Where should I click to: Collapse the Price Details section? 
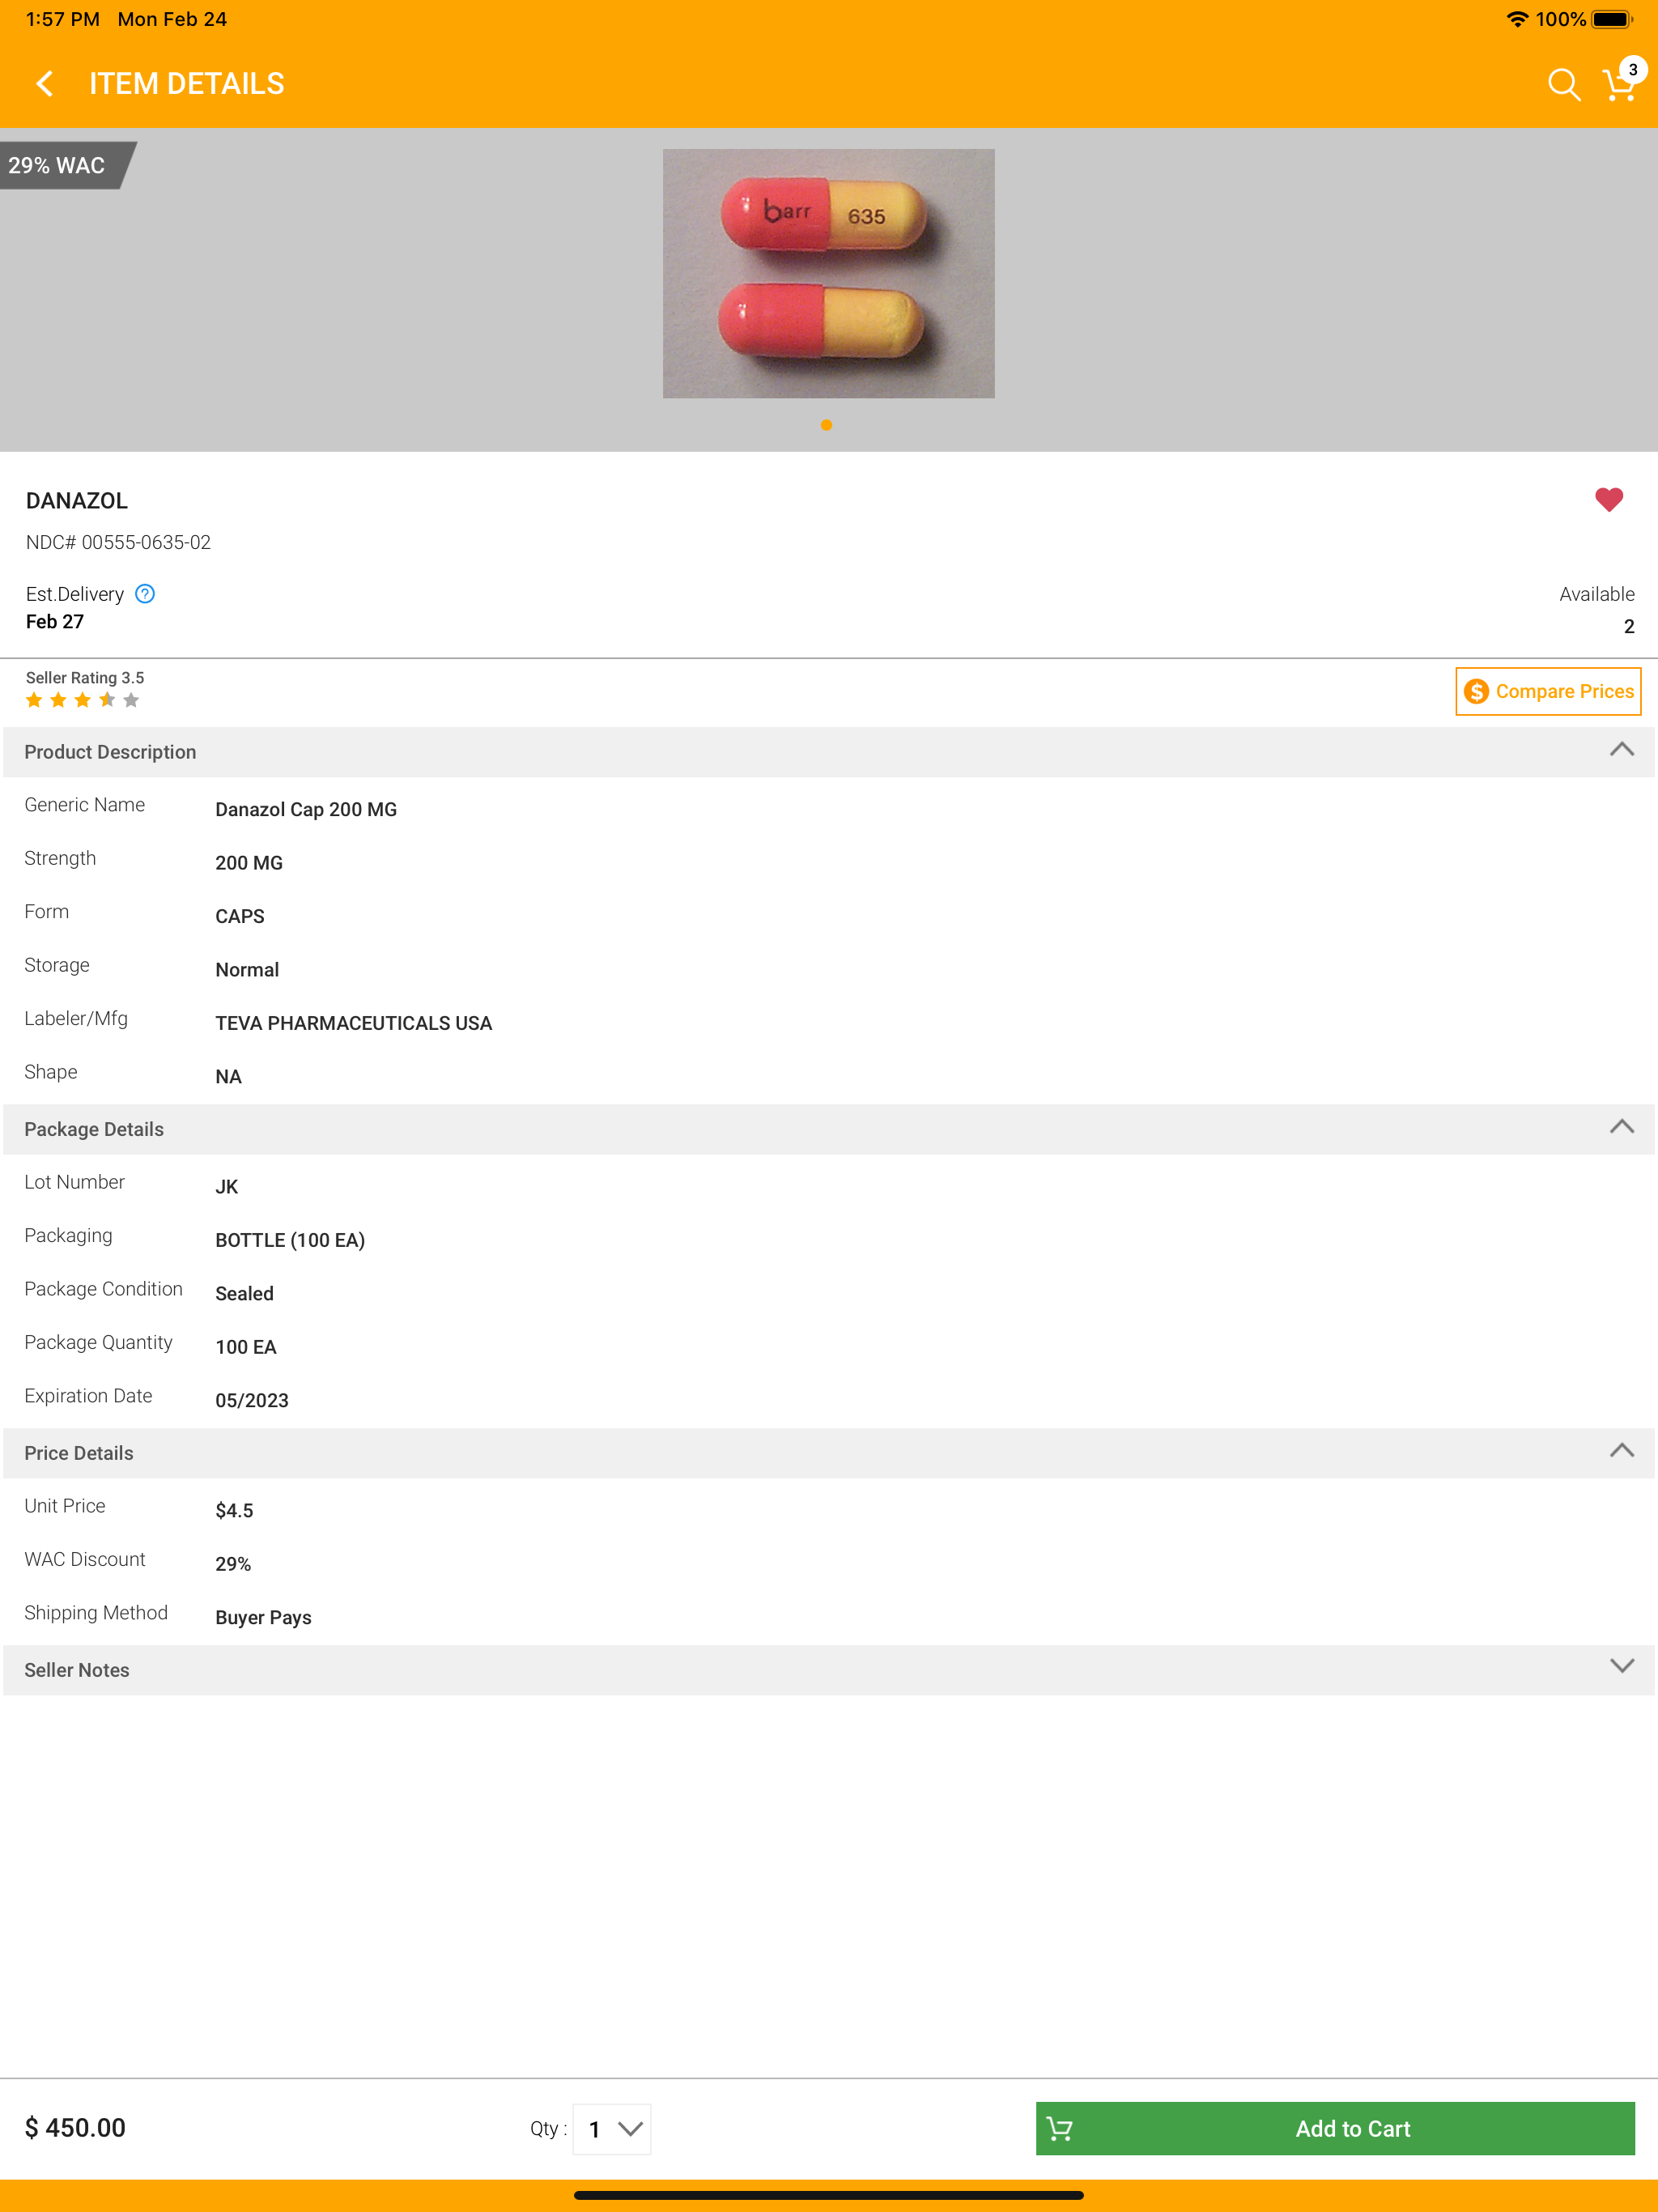coord(1621,1451)
